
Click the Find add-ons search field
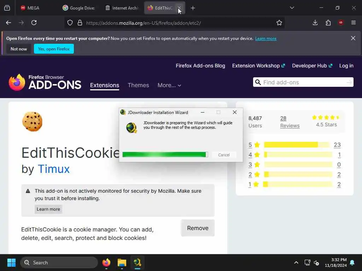(304, 82)
